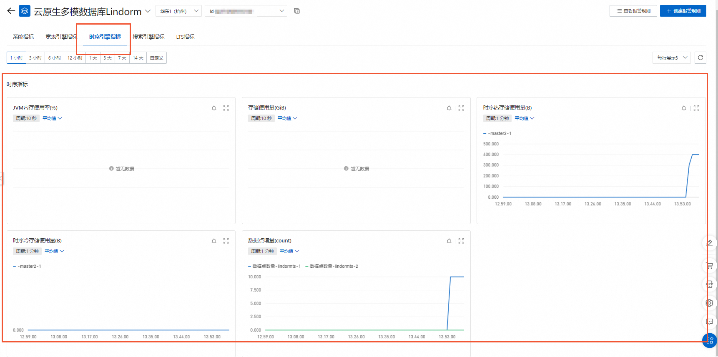
Task: Open the floating shopping cart icon
Action: click(710, 265)
